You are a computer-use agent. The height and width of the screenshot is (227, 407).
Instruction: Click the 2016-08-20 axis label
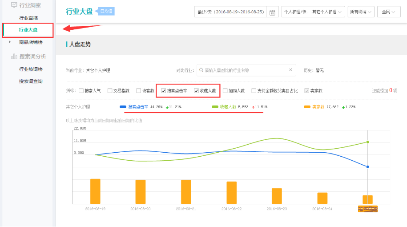coord(141,209)
